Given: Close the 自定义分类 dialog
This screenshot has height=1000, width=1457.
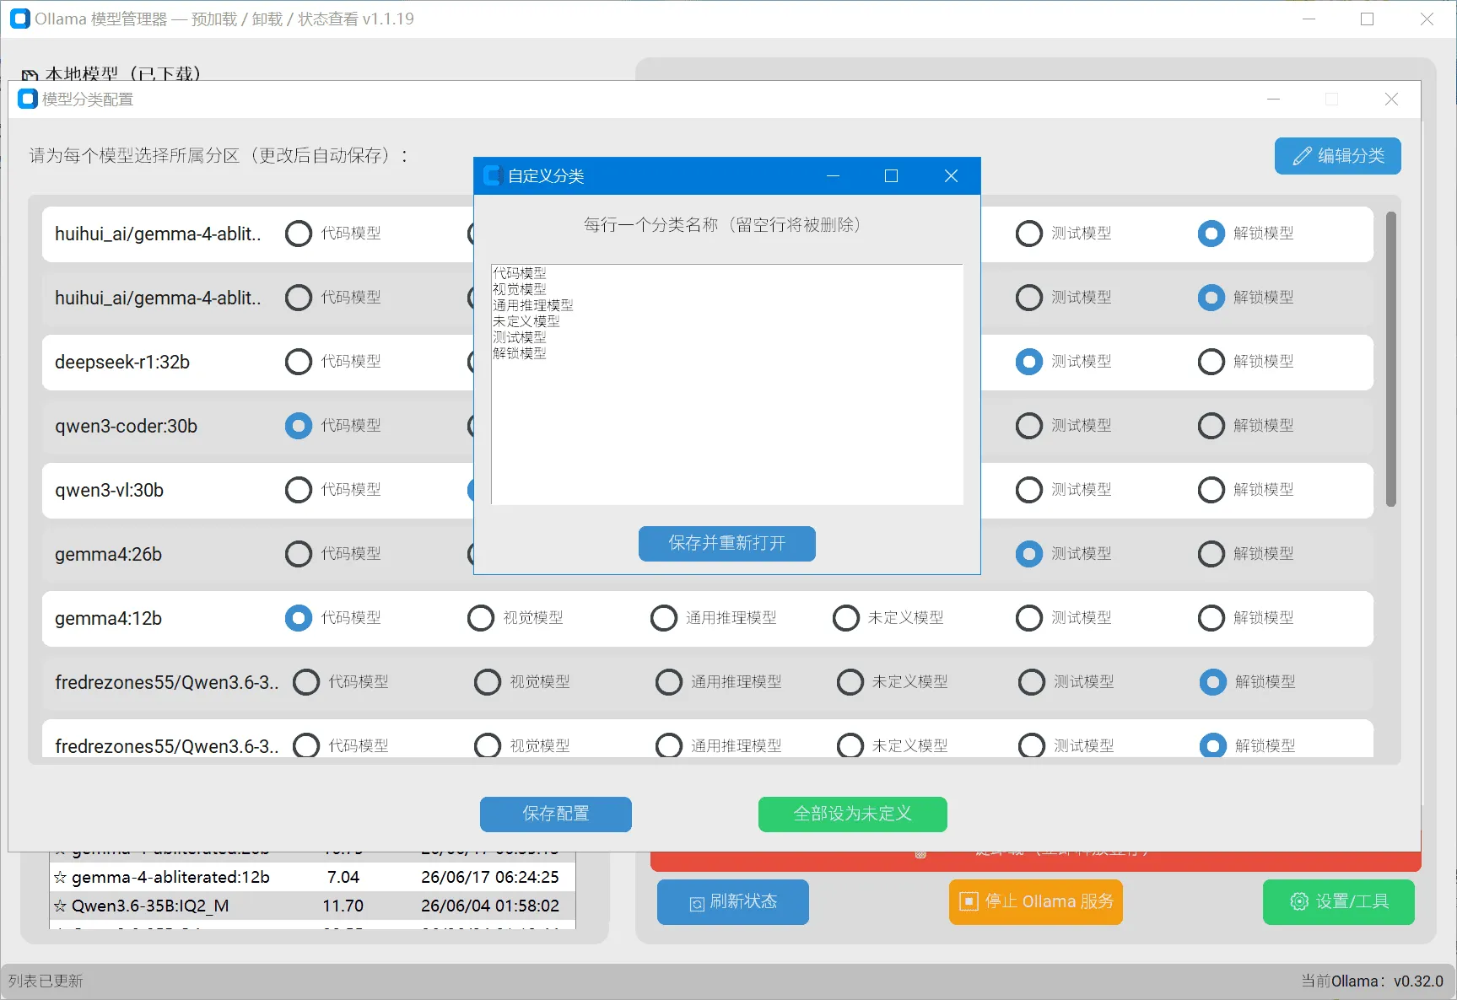Looking at the screenshot, I should click(x=951, y=175).
